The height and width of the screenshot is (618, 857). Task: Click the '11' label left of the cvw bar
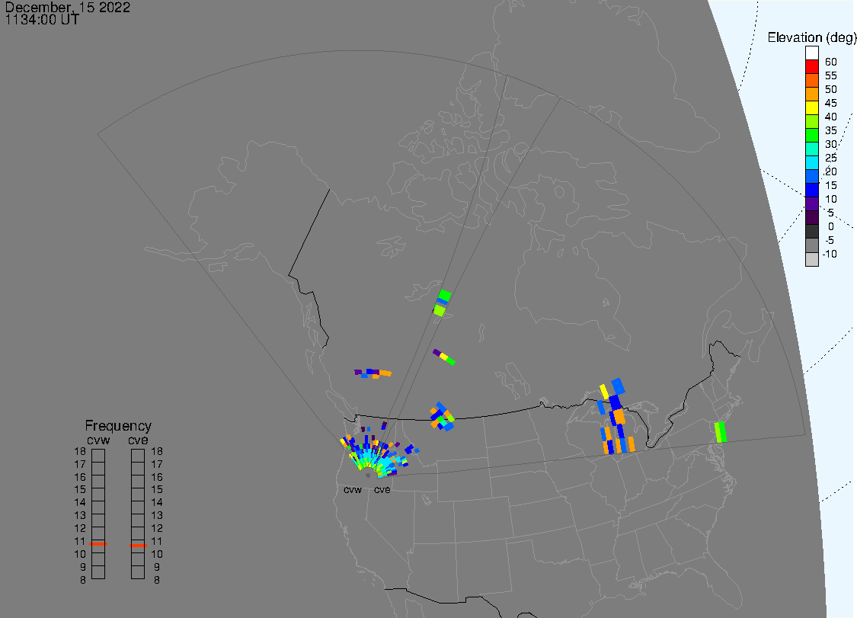pos(80,541)
